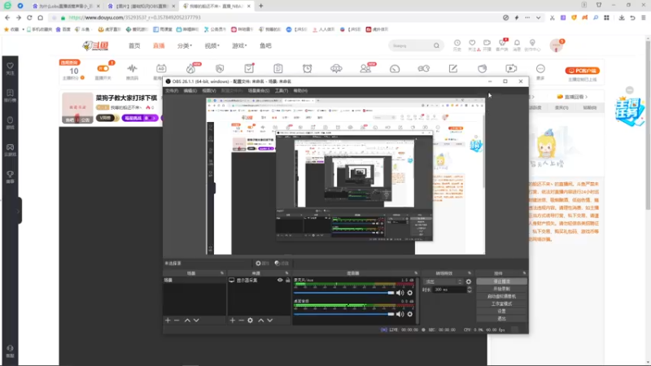Click 停止推流 button in OBS controls
Image resolution: width=651 pixels, height=366 pixels.
(501, 281)
